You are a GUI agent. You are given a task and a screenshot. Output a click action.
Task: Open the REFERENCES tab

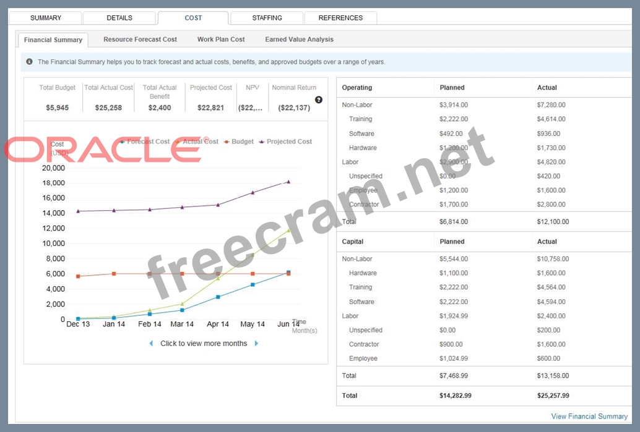pyautogui.click(x=340, y=18)
